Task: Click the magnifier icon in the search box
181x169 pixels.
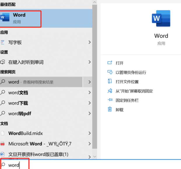Action: 3,165
